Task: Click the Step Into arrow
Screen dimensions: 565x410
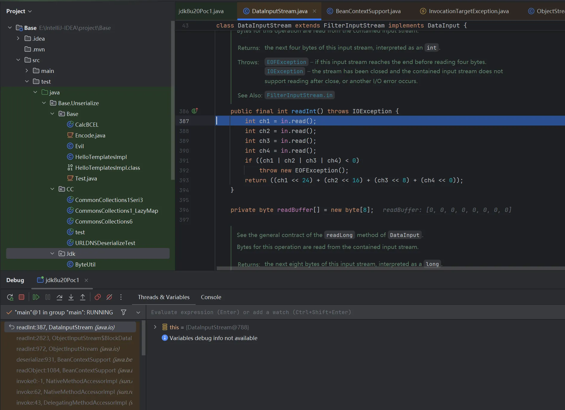Action: coord(71,297)
